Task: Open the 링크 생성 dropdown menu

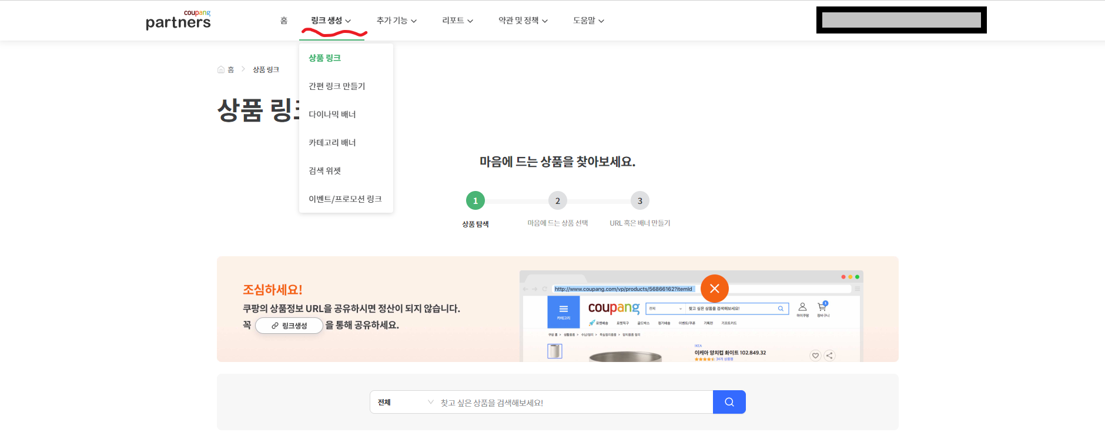Action: pos(331,21)
